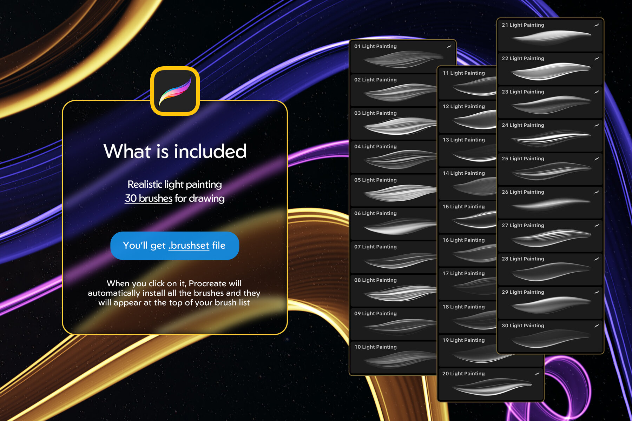Screen dimensions: 632x421
Task: Choose the 08 Light Painting brush
Action: tap(393, 290)
